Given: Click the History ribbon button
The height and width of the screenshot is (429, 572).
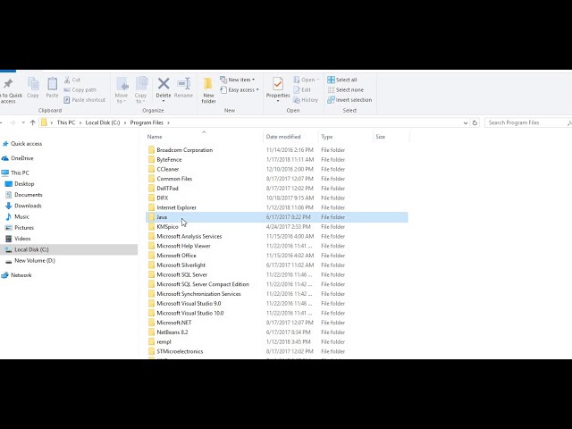Looking at the screenshot, I should tap(306, 99).
